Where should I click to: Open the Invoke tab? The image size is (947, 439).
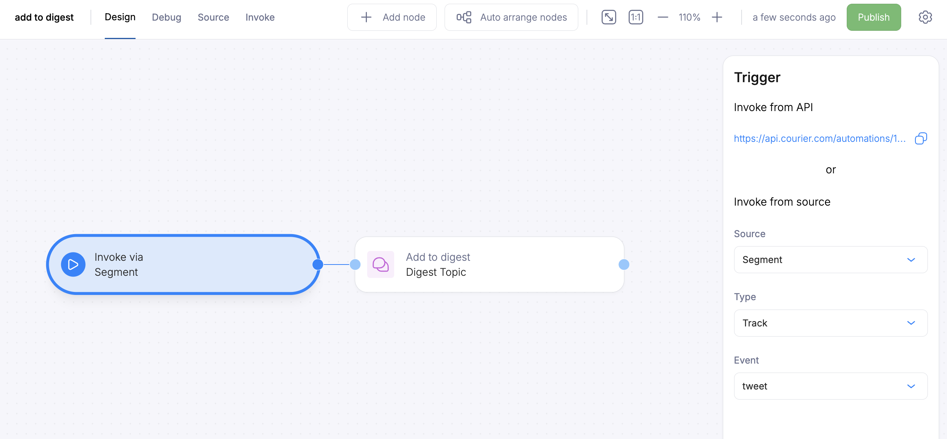(260, 17)
